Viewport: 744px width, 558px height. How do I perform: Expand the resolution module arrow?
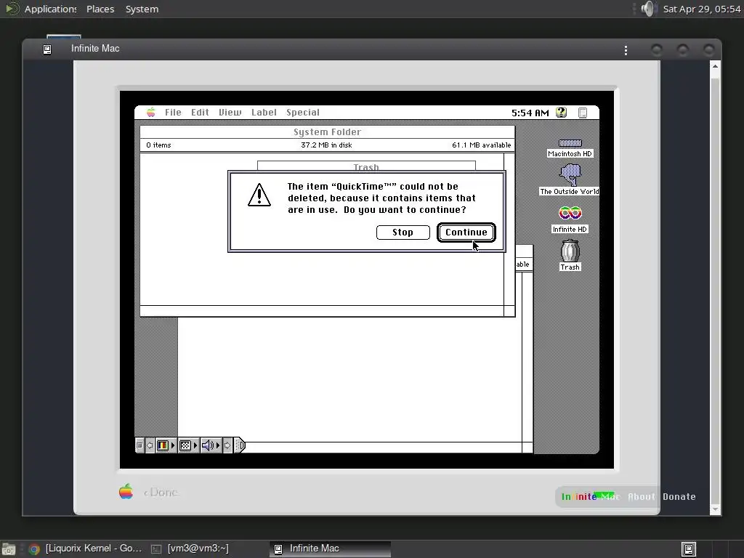(x=195, y=445)
